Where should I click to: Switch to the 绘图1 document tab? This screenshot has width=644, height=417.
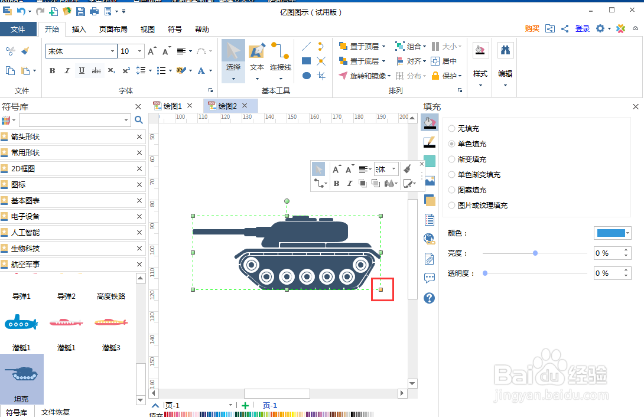click(x=173, y=106)
